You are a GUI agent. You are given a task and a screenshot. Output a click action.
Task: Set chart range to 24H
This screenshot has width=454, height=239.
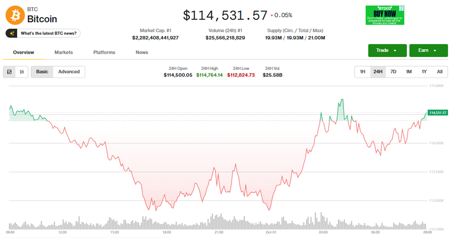(378, 72)
